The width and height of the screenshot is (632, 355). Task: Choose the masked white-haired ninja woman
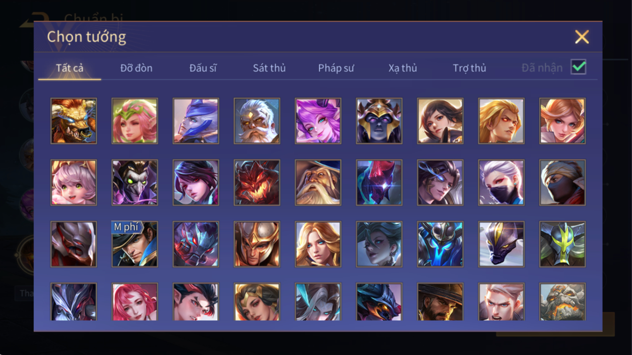pyautogui.click(x=501, y=183)
